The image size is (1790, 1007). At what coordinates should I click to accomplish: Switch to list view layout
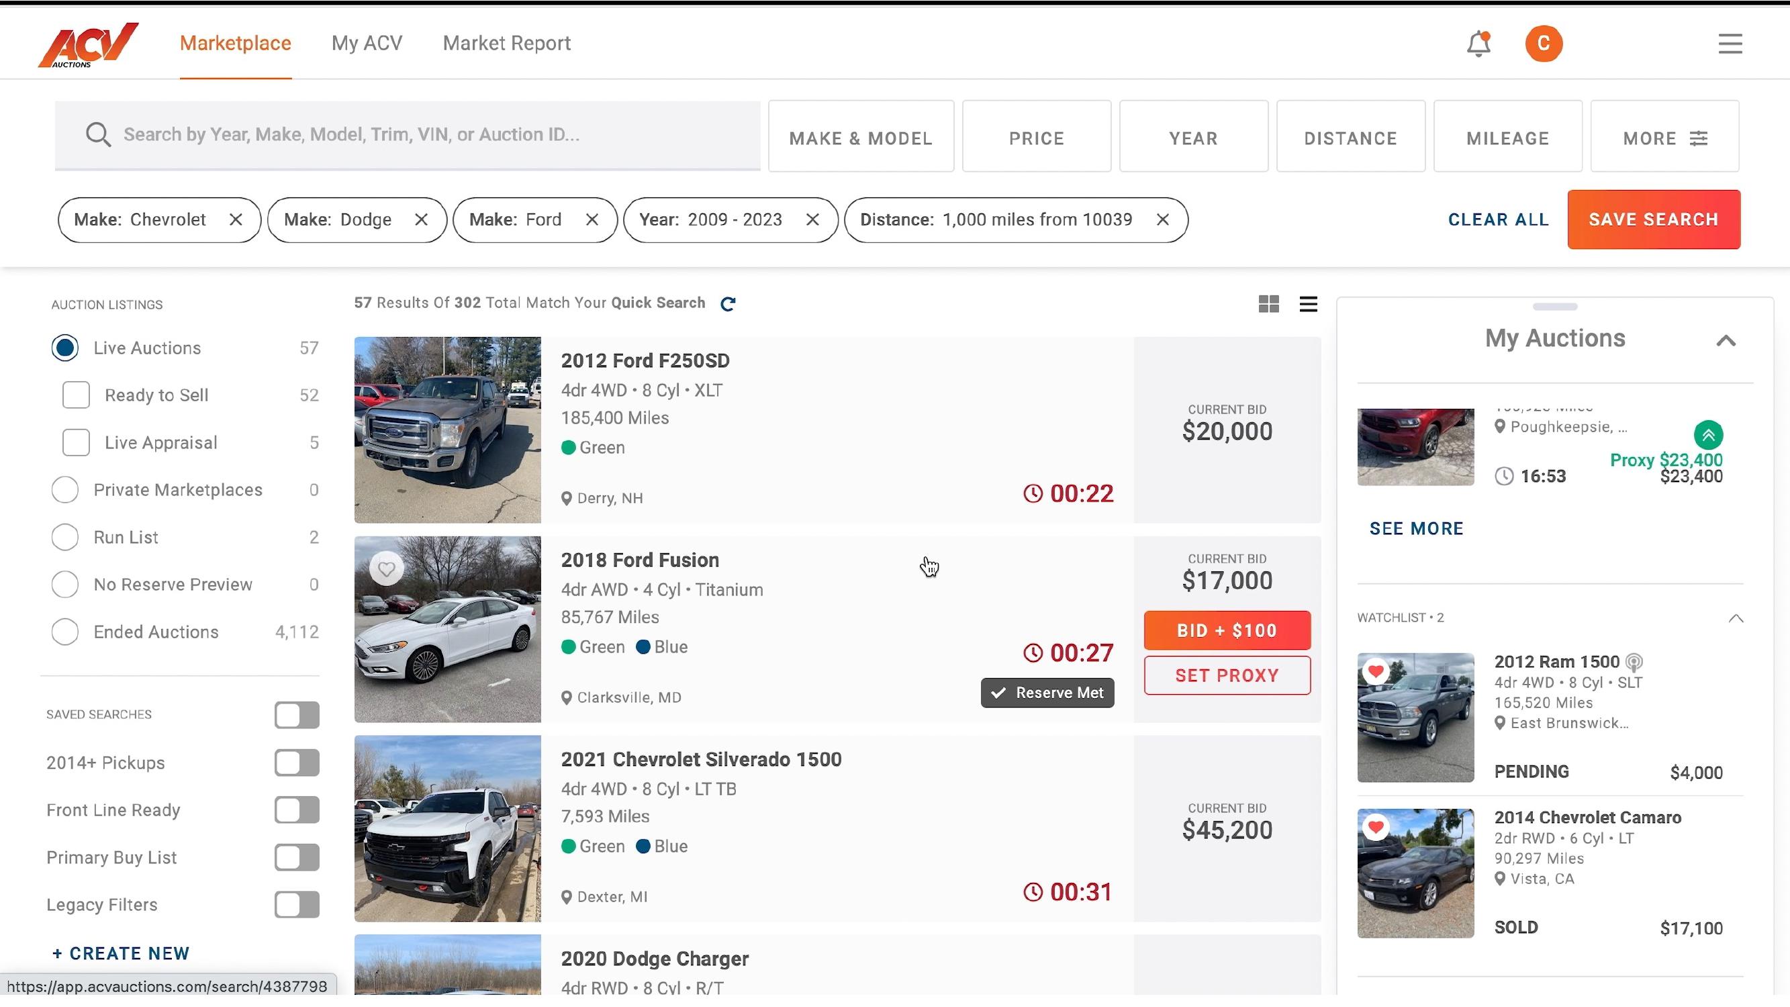1309,303
